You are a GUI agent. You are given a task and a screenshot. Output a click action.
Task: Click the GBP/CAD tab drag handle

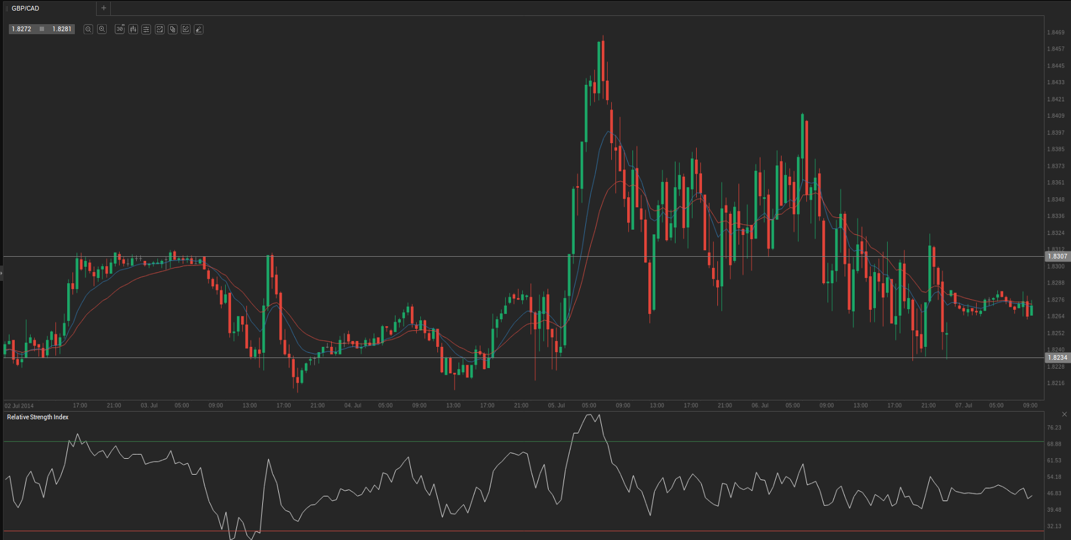pos(7,8)
